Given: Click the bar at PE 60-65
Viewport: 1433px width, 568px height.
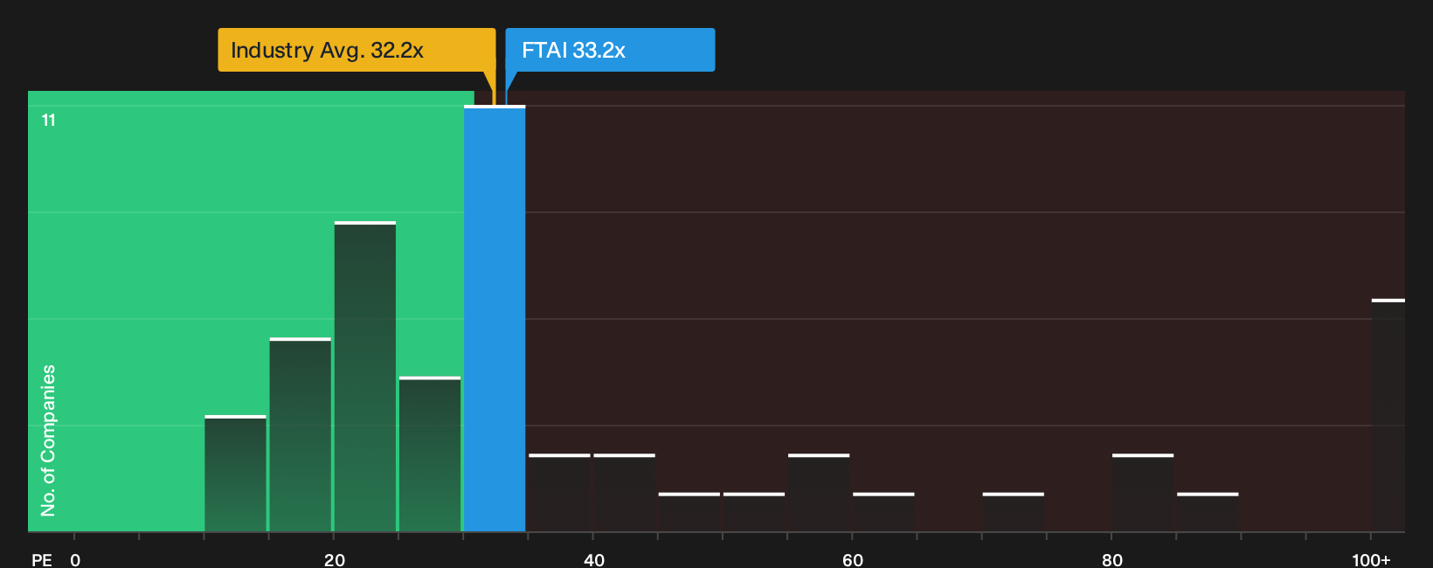Looking at the screenshot, I should coord(883,512).
